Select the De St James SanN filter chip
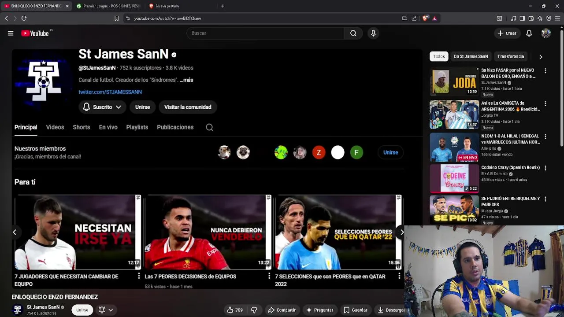Image resolution: width=564 pixels, height=317 pixels. point(471,56)
